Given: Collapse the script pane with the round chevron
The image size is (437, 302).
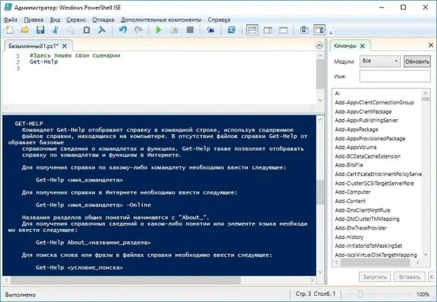Looking at the screenshot, I should [x=319, y=45].
